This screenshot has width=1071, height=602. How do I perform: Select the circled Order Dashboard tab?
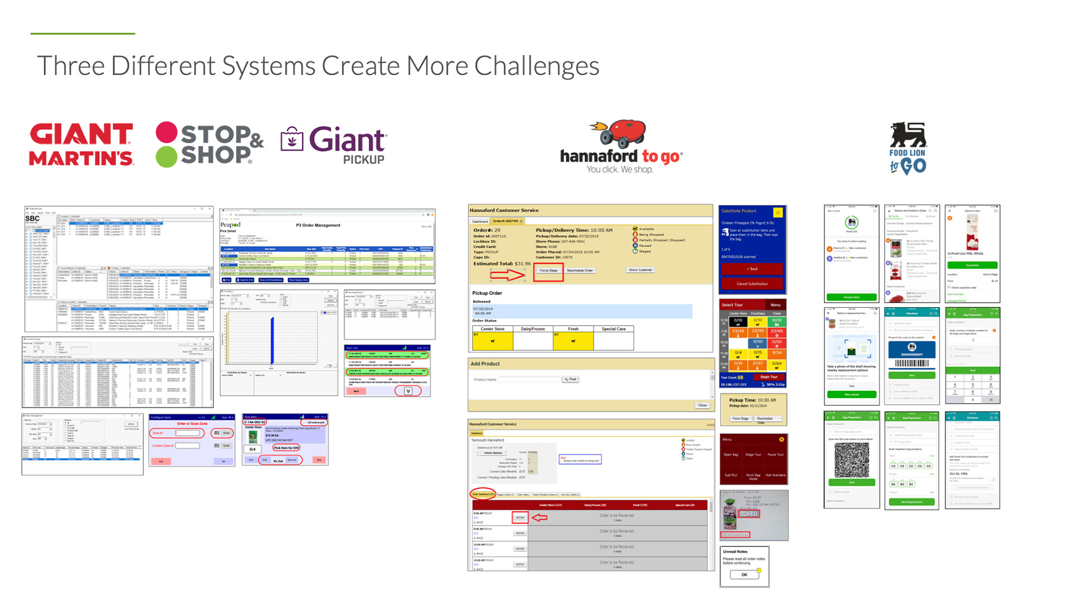pos(483,494)
